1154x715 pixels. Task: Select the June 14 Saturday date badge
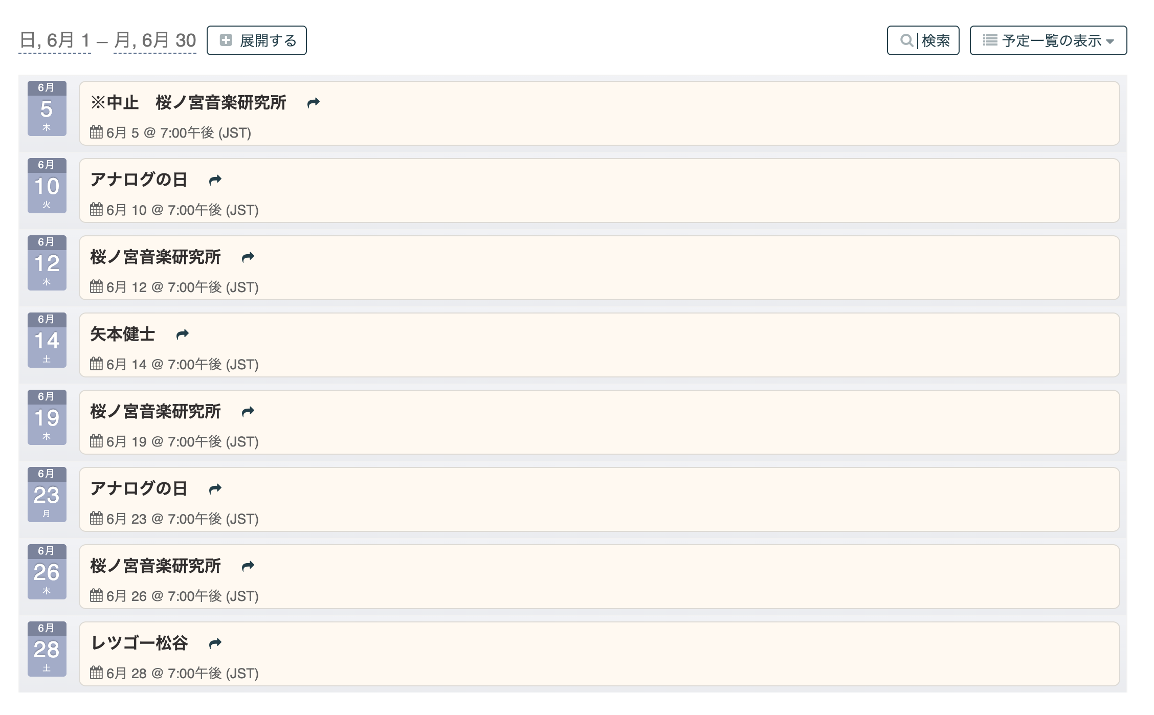pos(47,340)
